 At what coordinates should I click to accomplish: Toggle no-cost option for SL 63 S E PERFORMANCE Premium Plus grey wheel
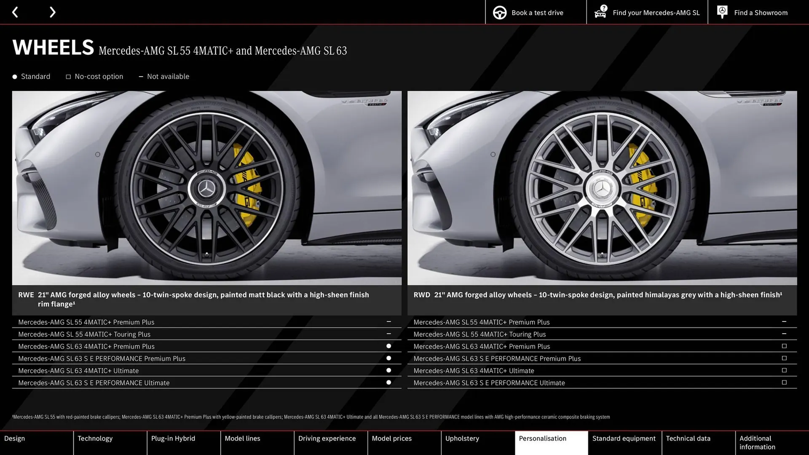click(x=784, y=358)
